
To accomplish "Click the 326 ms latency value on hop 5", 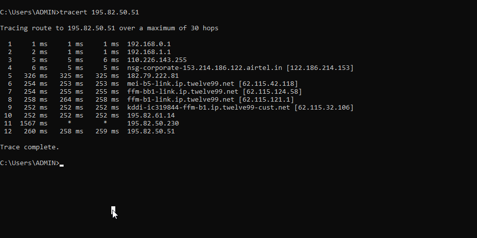I will [36, 75].
